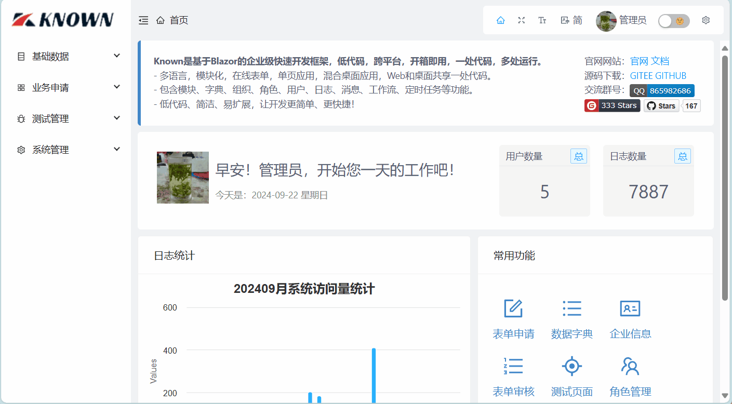Click the 表单申请 label
The width and height of the screenshot is (732, 404).
point(513,334)
